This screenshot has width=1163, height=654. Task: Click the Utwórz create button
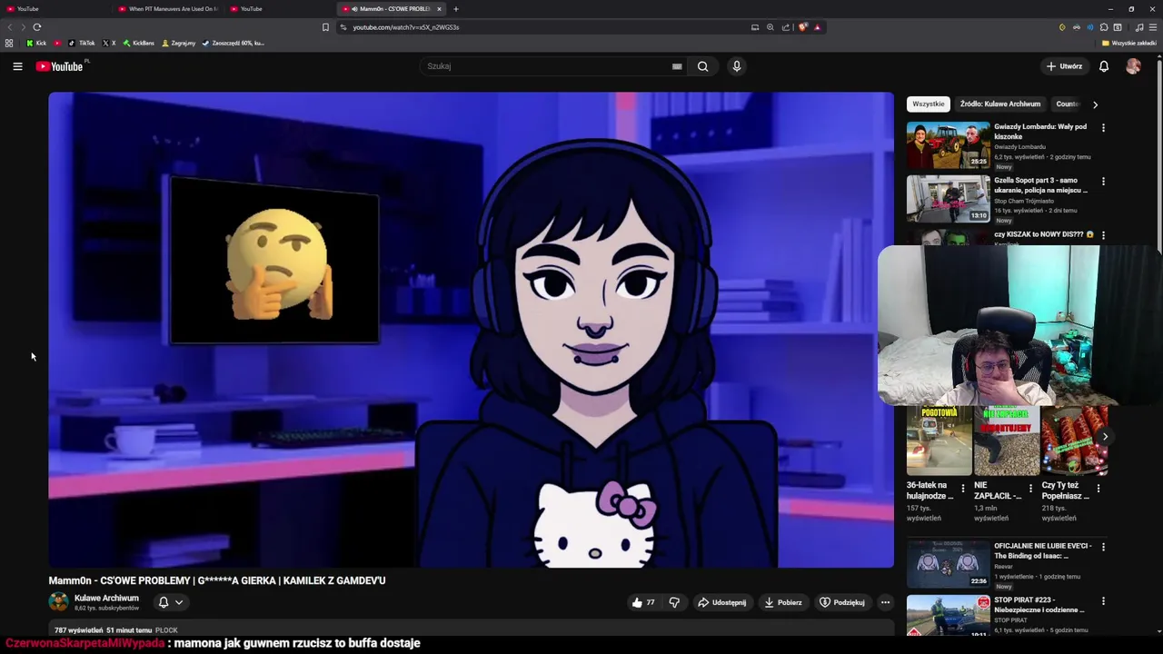1064,66
